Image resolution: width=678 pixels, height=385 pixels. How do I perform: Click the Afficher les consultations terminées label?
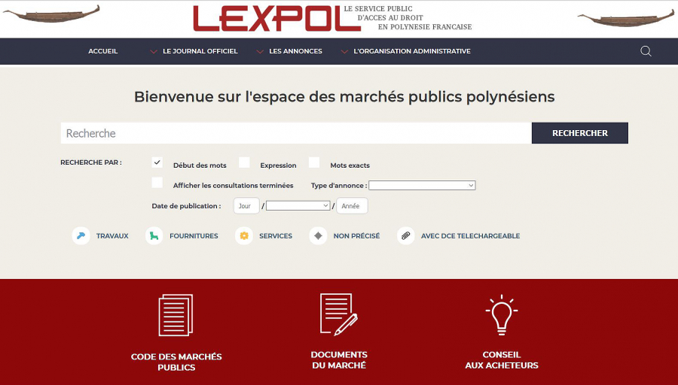(x=233, y=186)
